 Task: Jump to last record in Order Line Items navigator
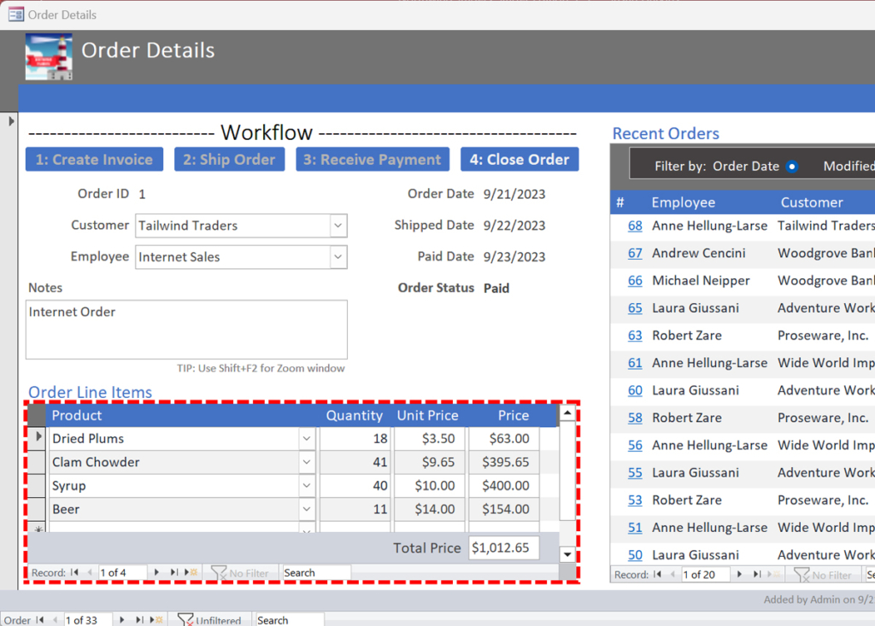173,572
